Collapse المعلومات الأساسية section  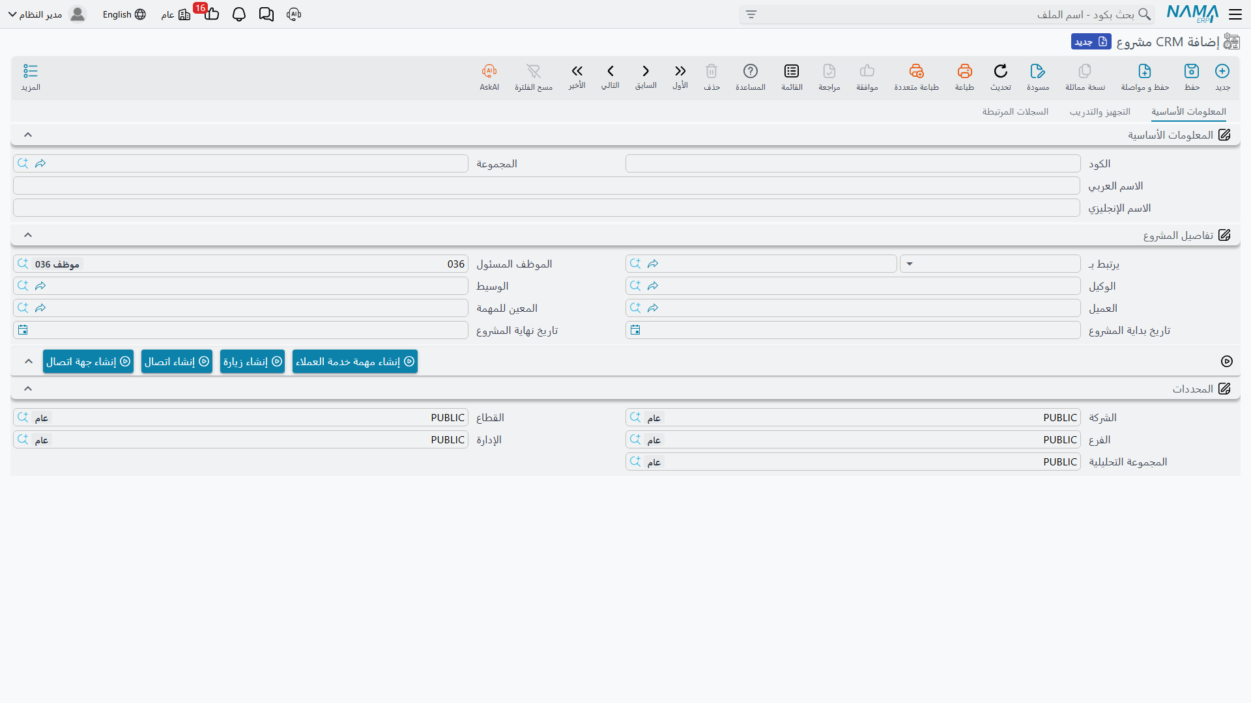(28, 135)
